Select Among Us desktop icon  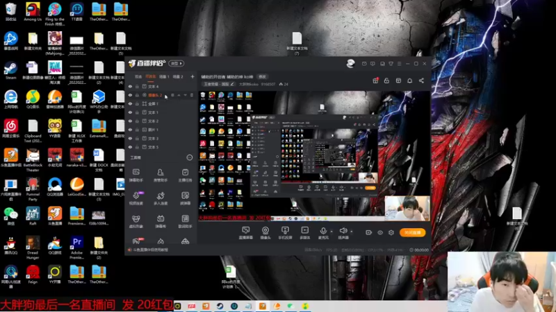tap(33, 12)
